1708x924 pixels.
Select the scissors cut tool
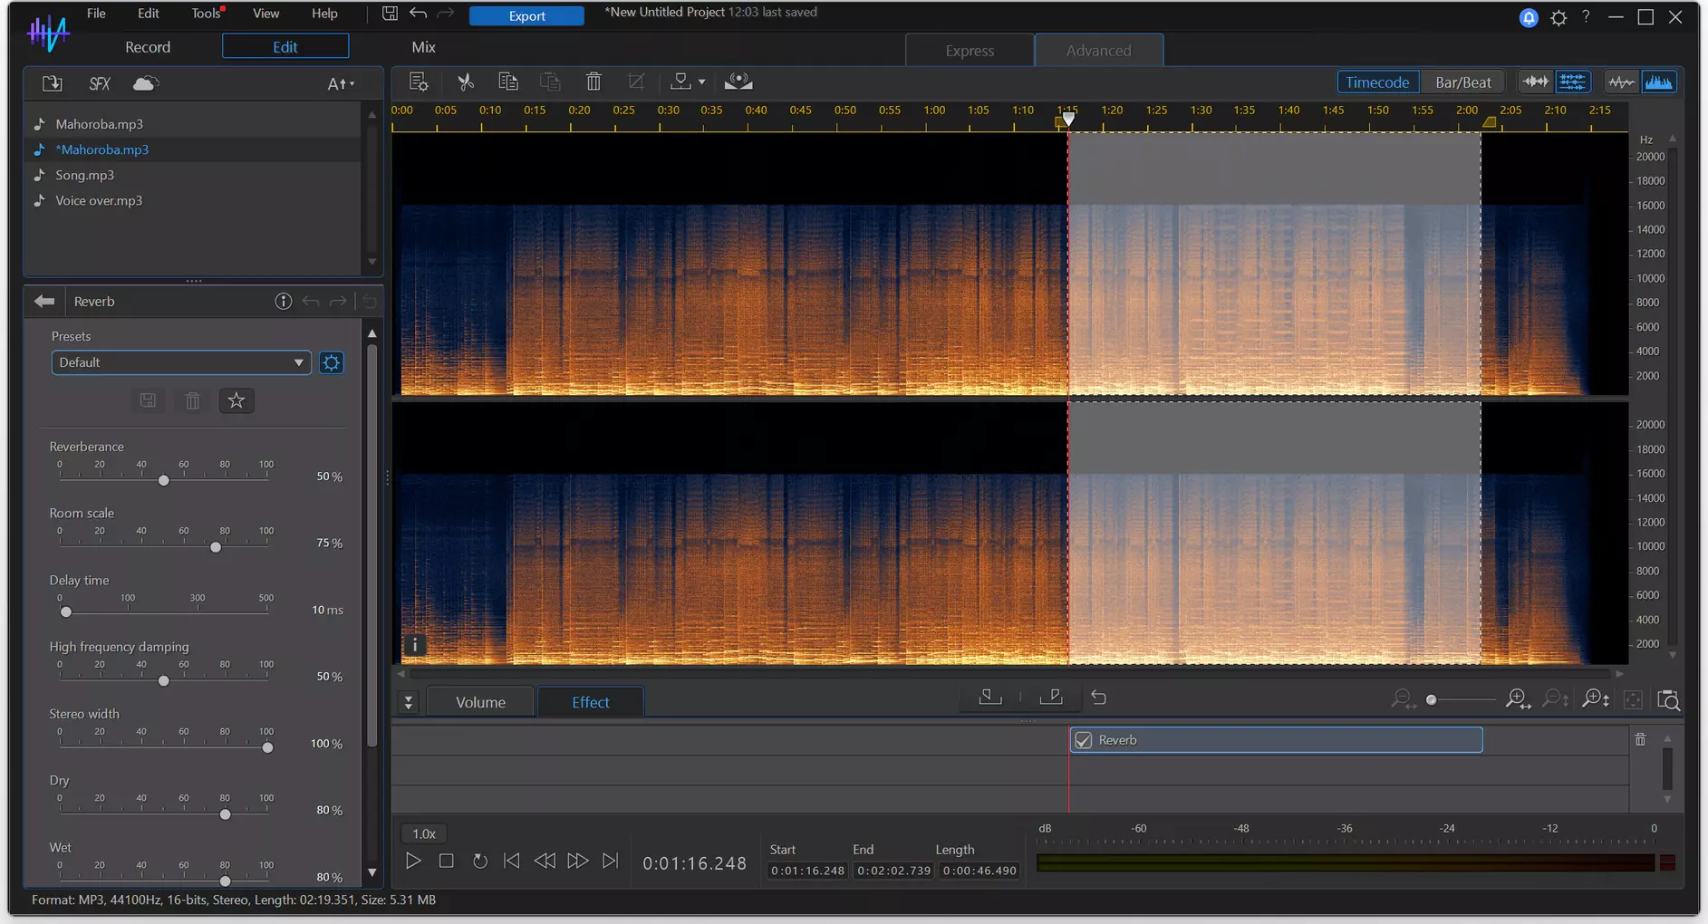pyautogui.click(x=466, y=82)
